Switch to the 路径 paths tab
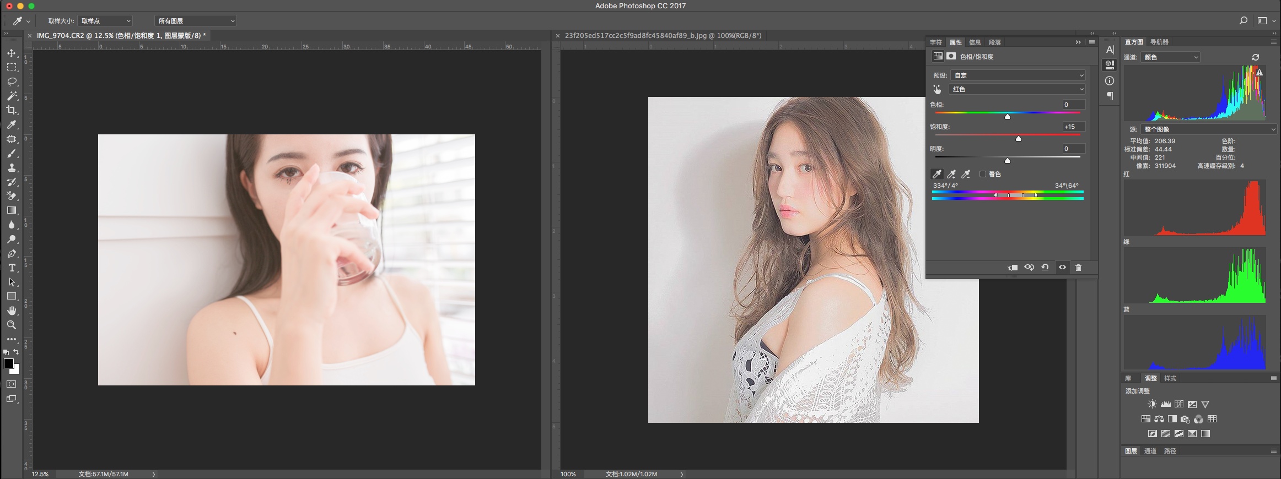The image size is (1281, 479). [1170, 451]
